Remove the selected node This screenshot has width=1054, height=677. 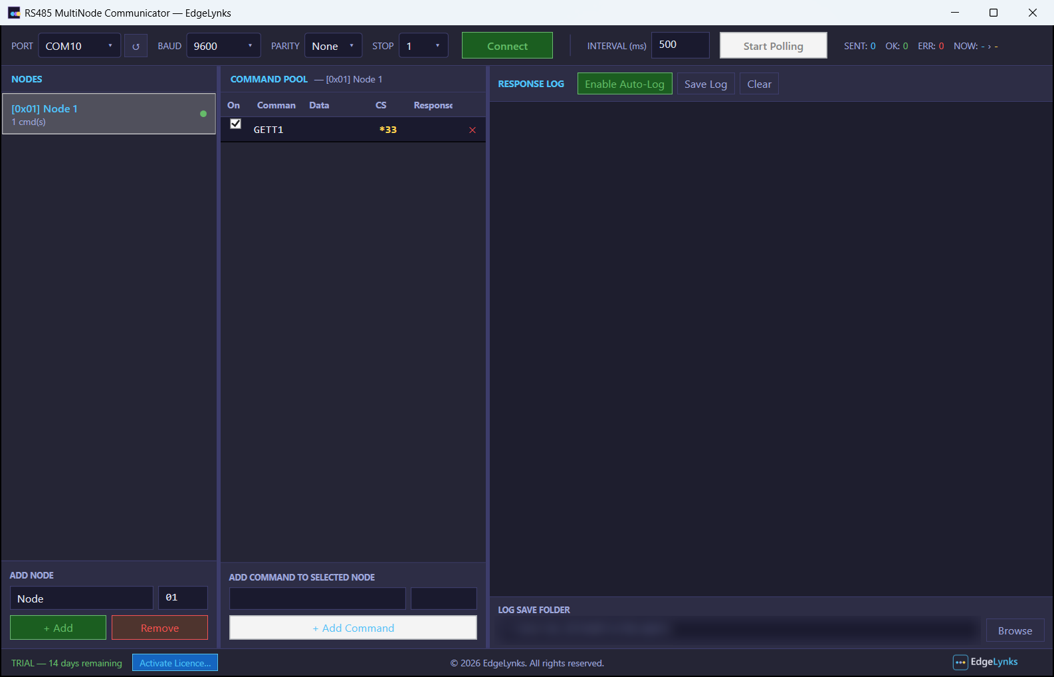[x=159, y=628]
